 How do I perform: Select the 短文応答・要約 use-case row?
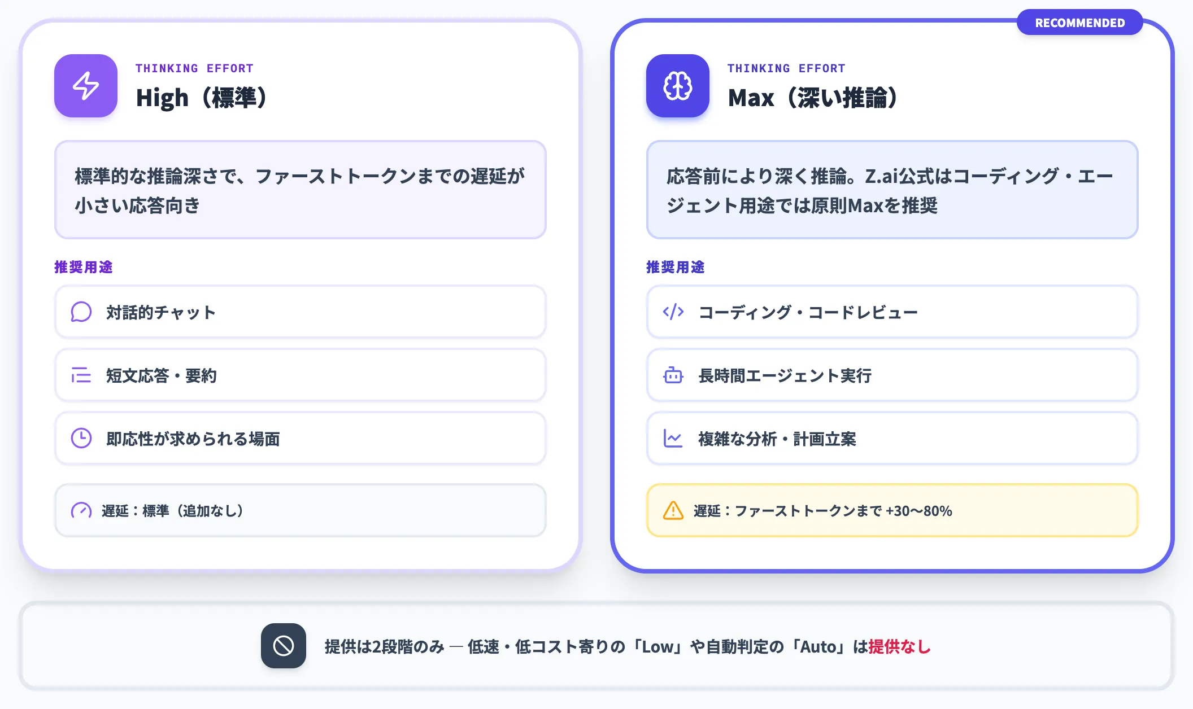pyautogui.click(x=301, y=375)
